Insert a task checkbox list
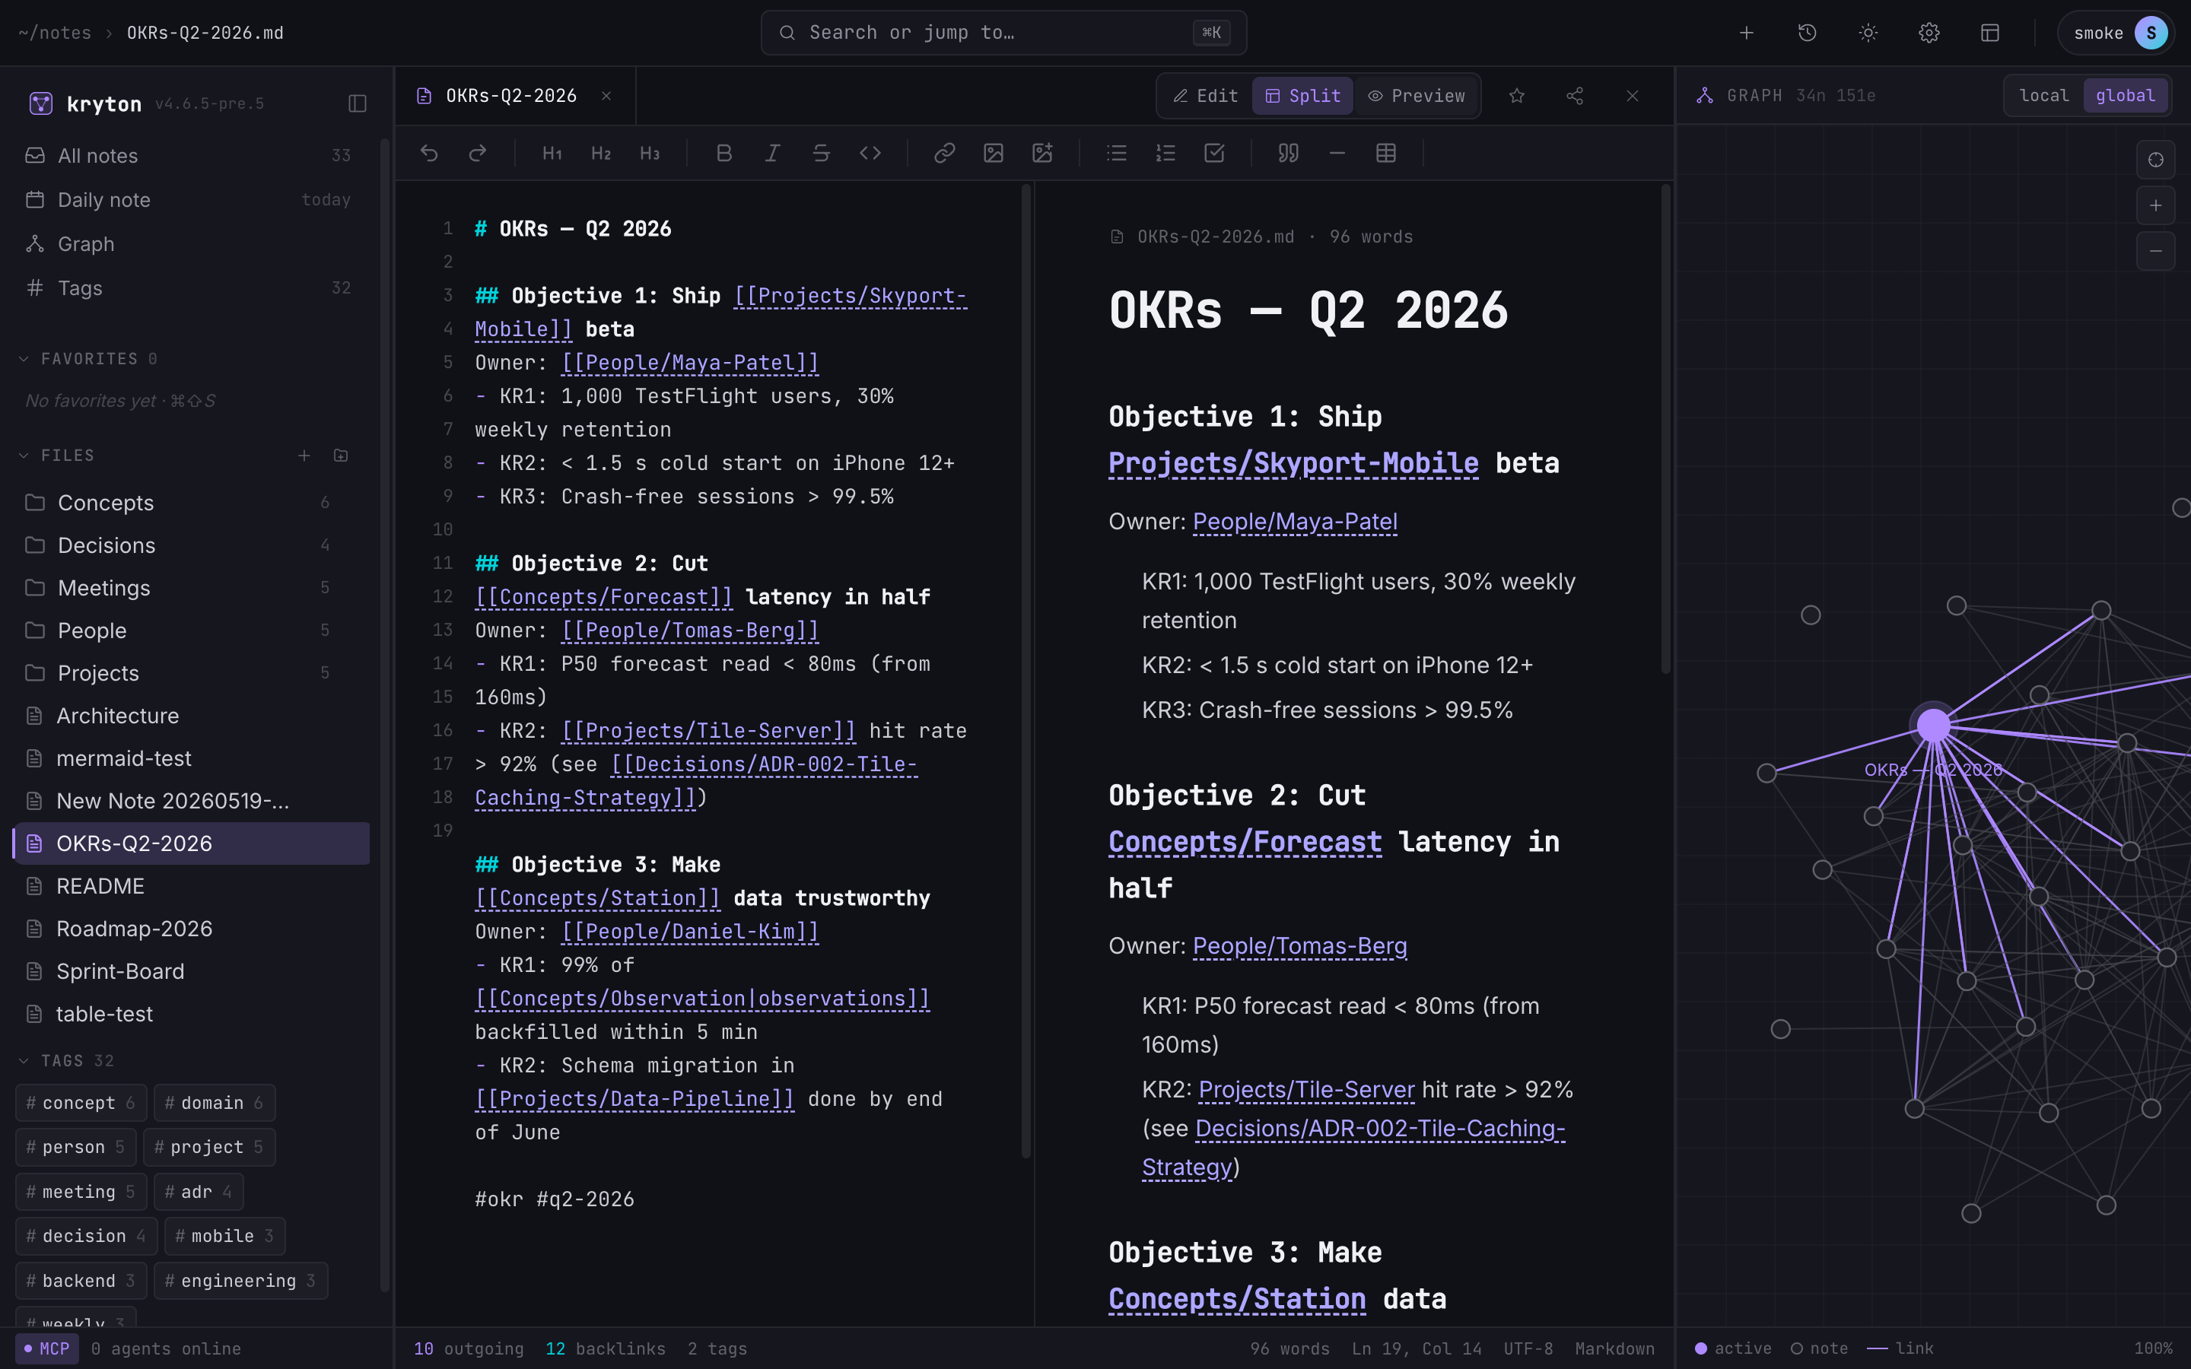The image size is (2191, 1369). coord(1214,153)
